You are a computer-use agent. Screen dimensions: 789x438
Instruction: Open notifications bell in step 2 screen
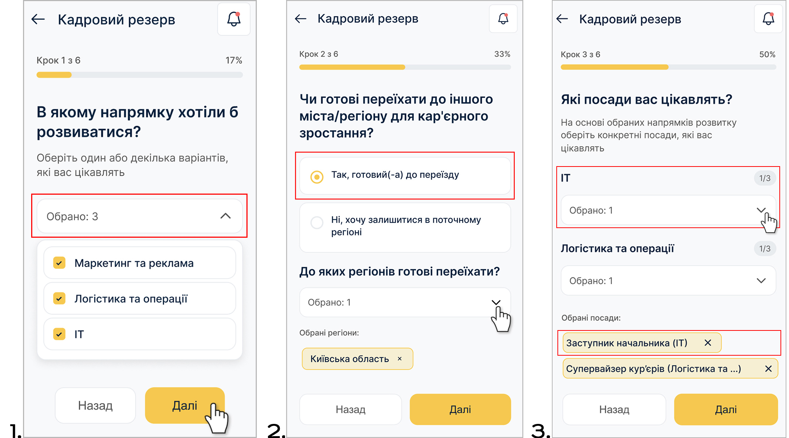pos(503,19)
